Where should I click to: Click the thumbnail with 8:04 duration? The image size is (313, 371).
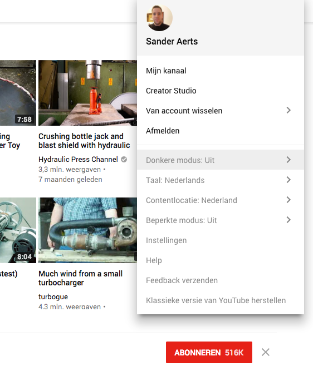[x=18, y=230]
